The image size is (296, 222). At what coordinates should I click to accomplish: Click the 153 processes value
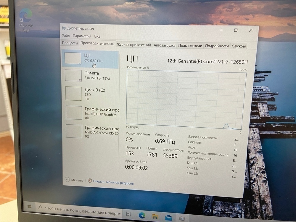click(x=130, y=153)
